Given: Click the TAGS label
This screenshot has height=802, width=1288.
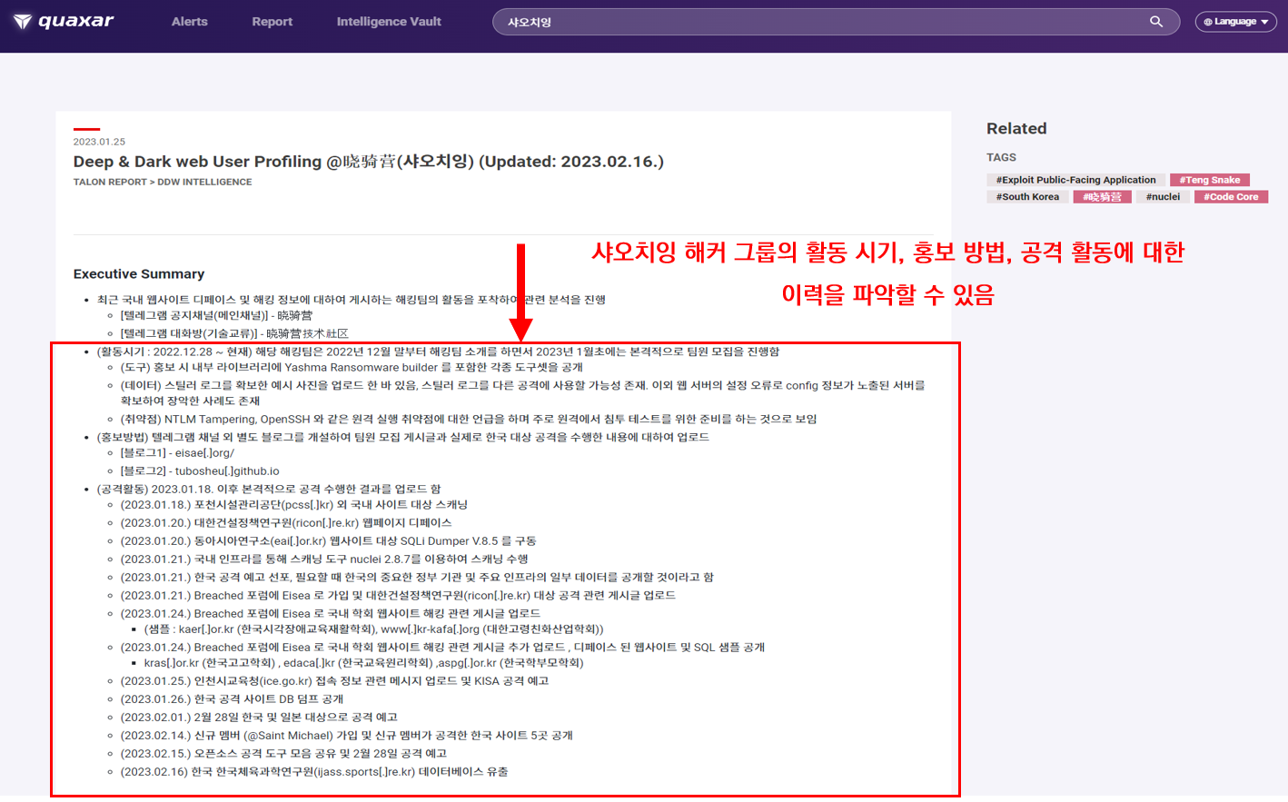Looking at the screenshot, I should point(1001,157).
